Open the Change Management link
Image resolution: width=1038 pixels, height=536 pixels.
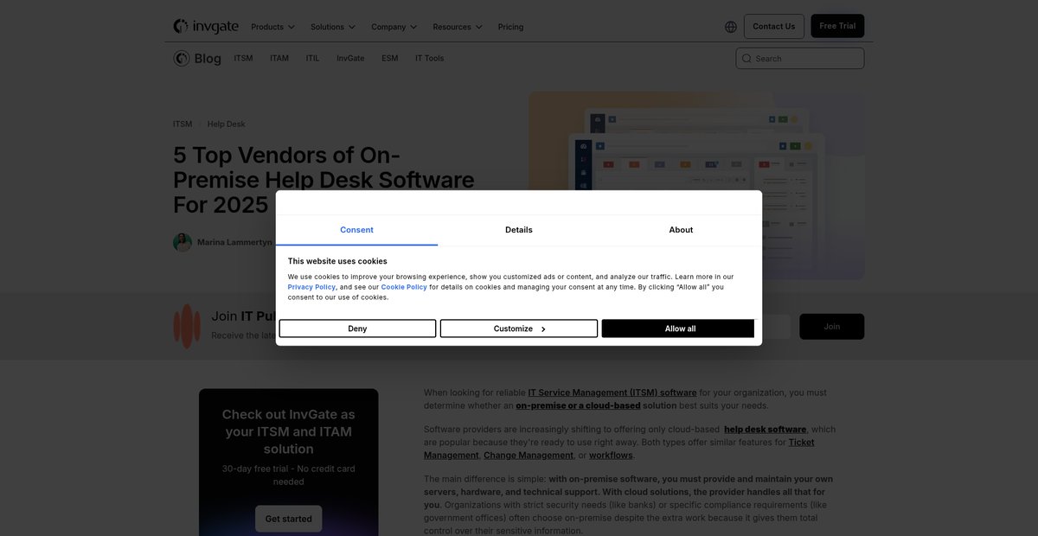click(x=529, y=456)
